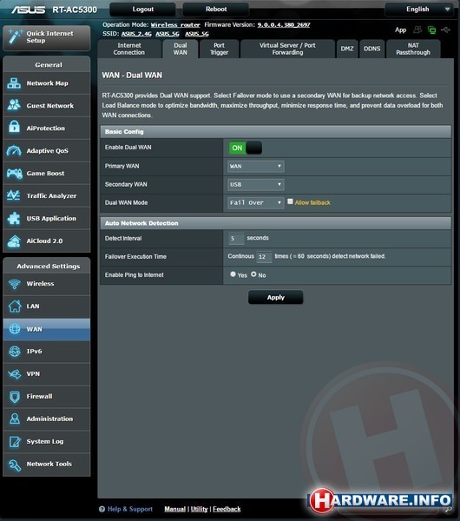Click the green network status icon
This screenshot has width=460, height=521.
431,30
